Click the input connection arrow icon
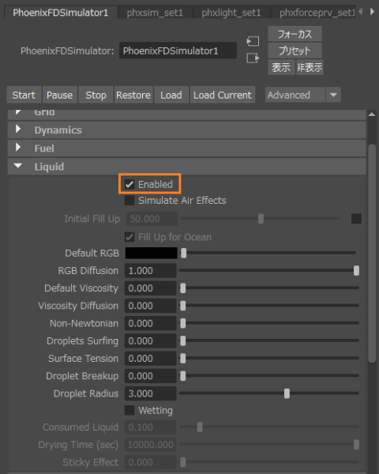Screen dimensions: 379x474 pyautogui.click(x=253, y=41)
